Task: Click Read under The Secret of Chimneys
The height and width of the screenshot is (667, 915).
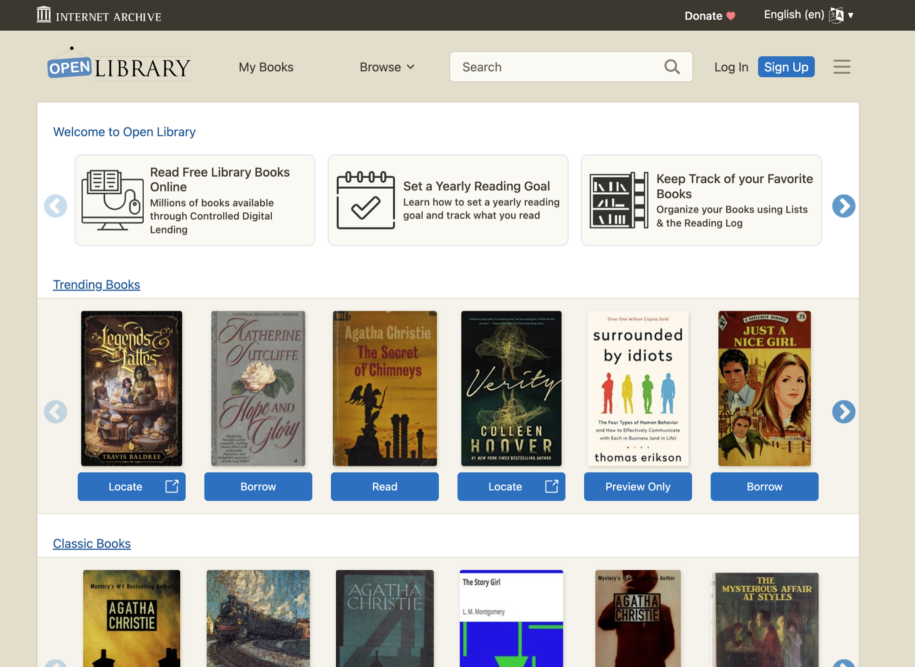Action: click(x=385, y=487)
